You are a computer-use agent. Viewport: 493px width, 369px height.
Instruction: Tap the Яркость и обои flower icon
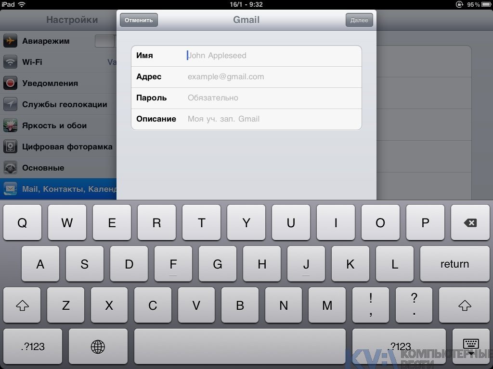[x=10, y=125]
